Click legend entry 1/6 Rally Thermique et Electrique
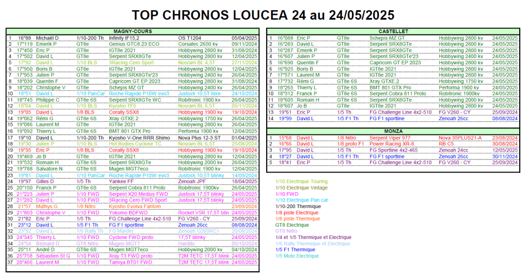The image size is (527, 278). pyautogui.click(x=312, y=244)
